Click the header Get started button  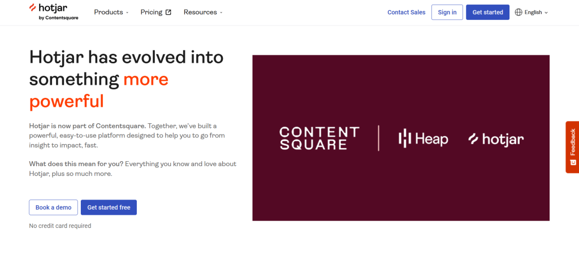click(487, 12)
